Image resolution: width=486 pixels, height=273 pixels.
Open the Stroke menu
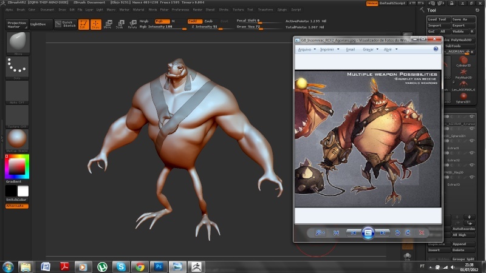[224, 10]
